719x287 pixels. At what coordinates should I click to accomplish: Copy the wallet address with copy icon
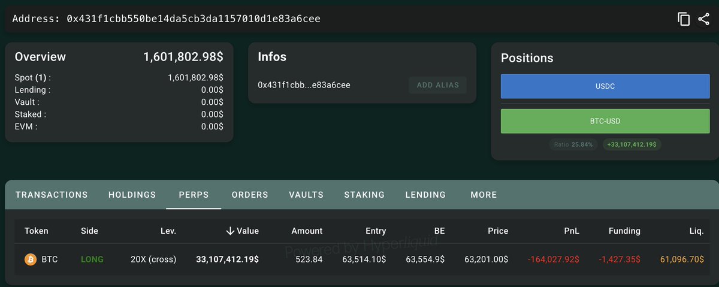tap(684, 19)
